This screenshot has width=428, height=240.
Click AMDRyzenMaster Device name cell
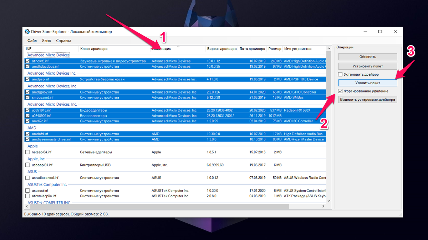tap(304, 139)
